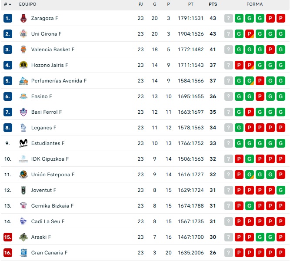The height and width of the screenshot is (264, 290).
Task: Click Leganes F's first green G form badge
Action: click(x=239, y=128)
